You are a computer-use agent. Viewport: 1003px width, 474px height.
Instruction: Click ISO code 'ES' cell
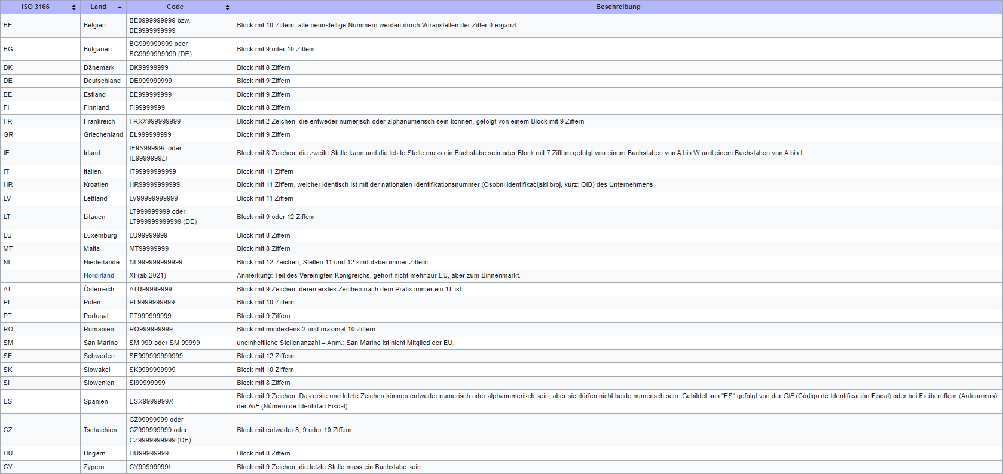(x=40, y=401)
